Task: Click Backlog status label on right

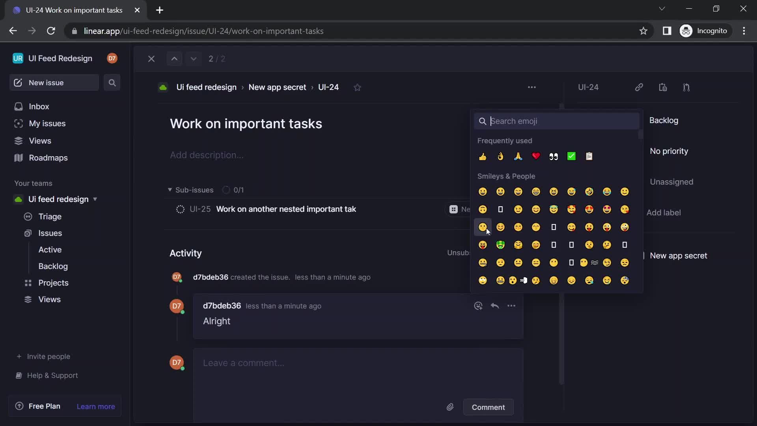Action: point(664,121)
